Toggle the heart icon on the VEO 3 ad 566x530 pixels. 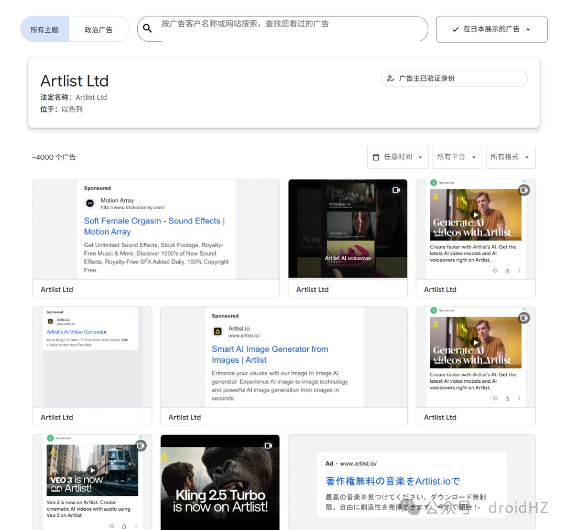click(x=112, y=526)
